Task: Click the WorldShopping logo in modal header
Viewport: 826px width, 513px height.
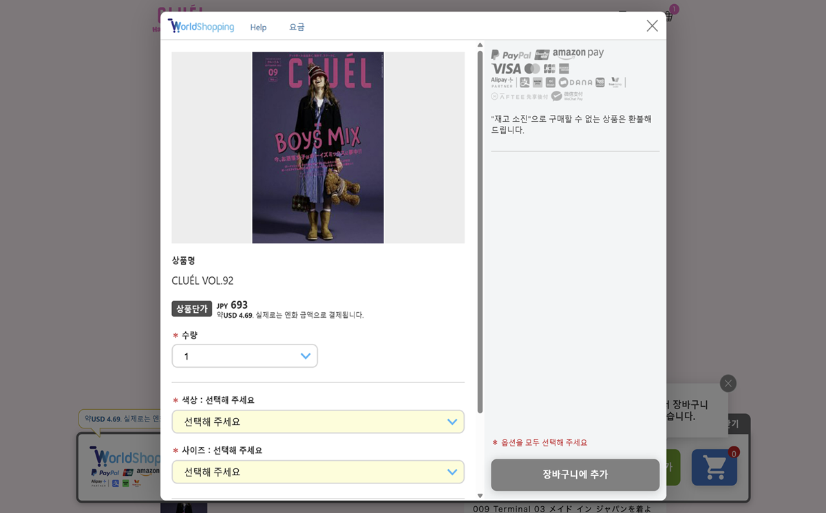Action: [201, 26]
